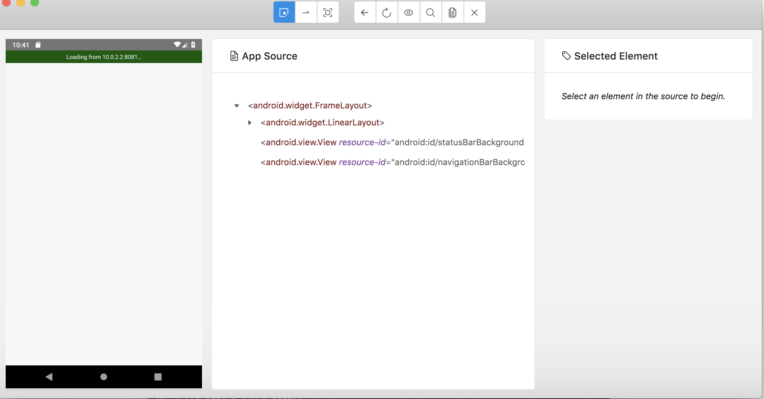
Task: Click the SD card icon in device status bar
Action: (38, 45)
